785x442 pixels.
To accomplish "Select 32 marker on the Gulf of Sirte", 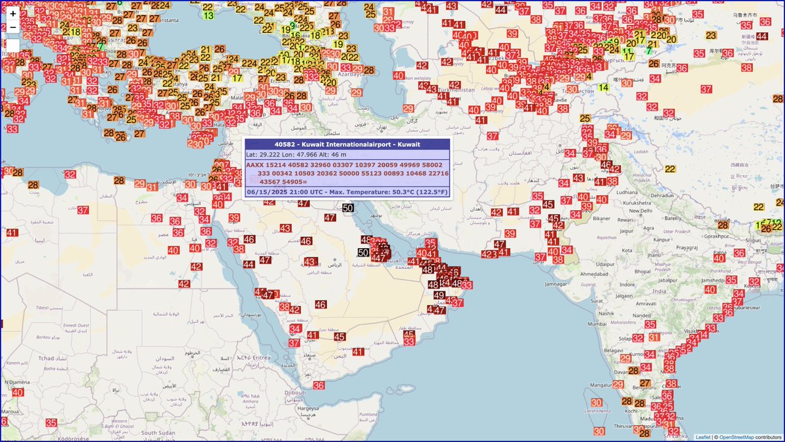I will click(x=70, y=174).
